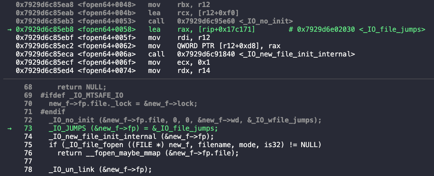Click the _IO_new_file_init_internal call target address
This screenshot has width=434, height=176.
tap(206, 54)
